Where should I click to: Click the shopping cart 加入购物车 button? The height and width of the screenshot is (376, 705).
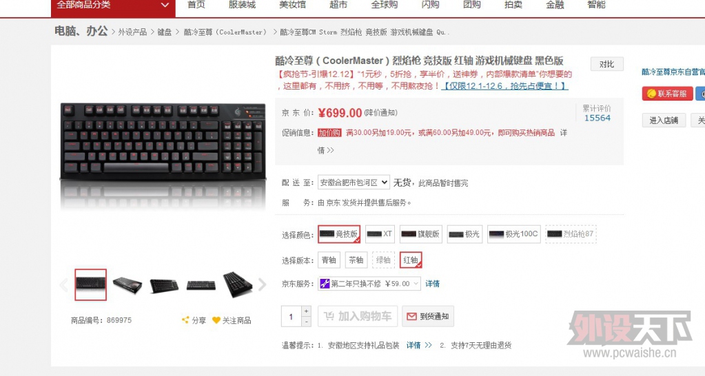point(358,316)
